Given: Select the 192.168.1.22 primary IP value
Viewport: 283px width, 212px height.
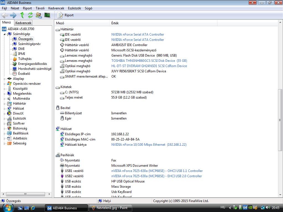Looking at the screenshot, I should tap(120, 134).
